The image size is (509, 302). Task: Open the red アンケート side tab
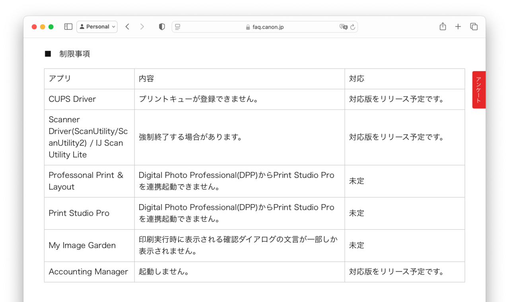(479, 90)
